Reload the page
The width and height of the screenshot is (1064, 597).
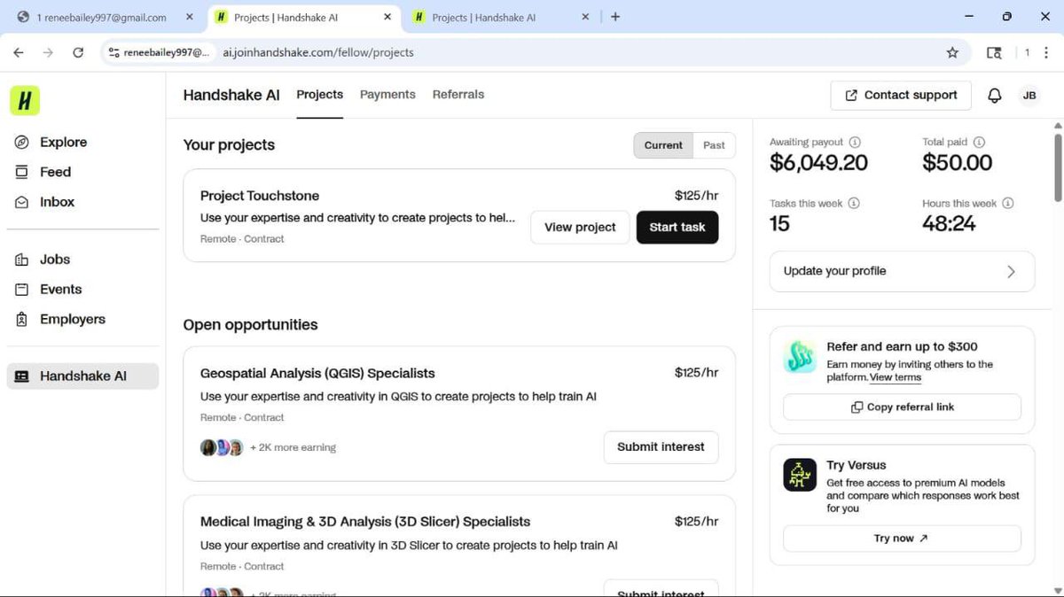click(x=78, y=52)
